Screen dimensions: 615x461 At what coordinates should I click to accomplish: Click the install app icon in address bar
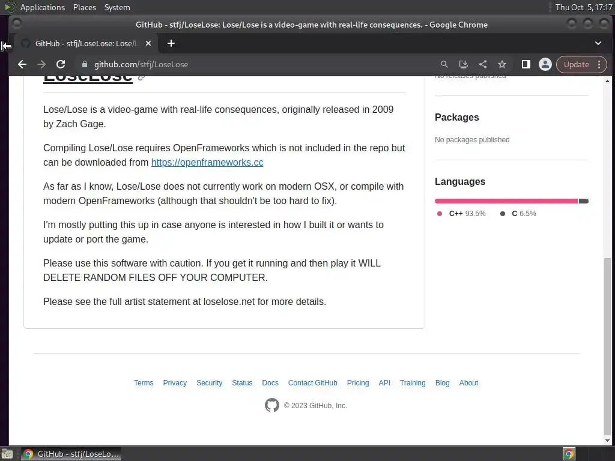point(463,64)
